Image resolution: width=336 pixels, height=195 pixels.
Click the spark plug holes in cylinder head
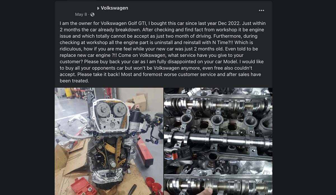[x=218, y=121]
